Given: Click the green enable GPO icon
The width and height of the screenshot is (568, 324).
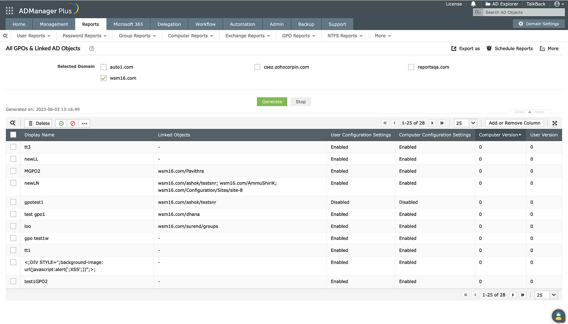Looking at the screenshot, I should (x=61, y=123).
